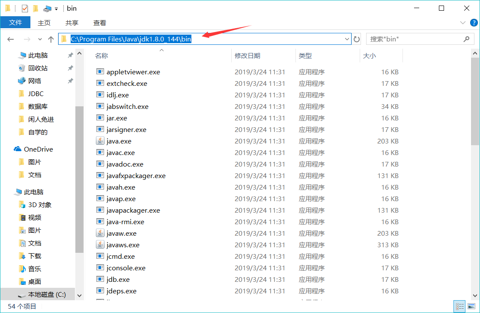
Task: Select the javap.exe file name
Action: coord(121,199)
